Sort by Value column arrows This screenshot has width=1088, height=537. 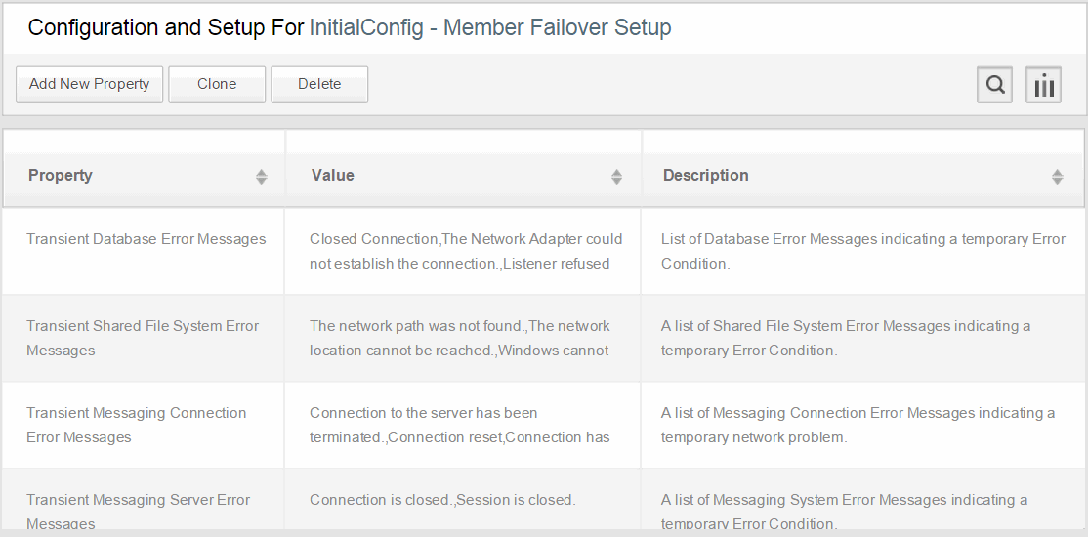[x=616, y=176]
